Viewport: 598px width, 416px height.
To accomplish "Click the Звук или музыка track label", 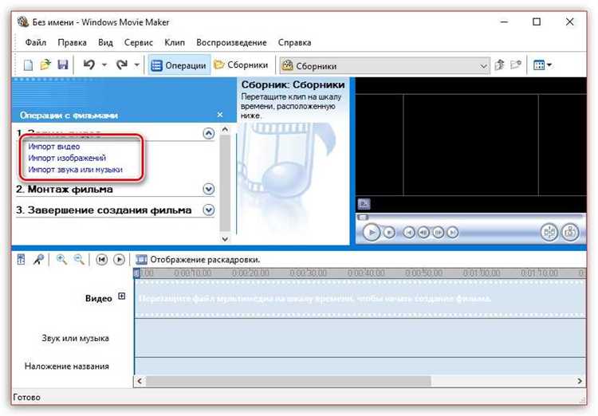I will point(75,338).
